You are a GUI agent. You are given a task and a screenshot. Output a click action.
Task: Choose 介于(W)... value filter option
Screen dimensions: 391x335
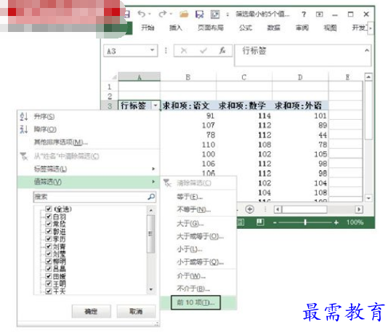click(191, 276)
